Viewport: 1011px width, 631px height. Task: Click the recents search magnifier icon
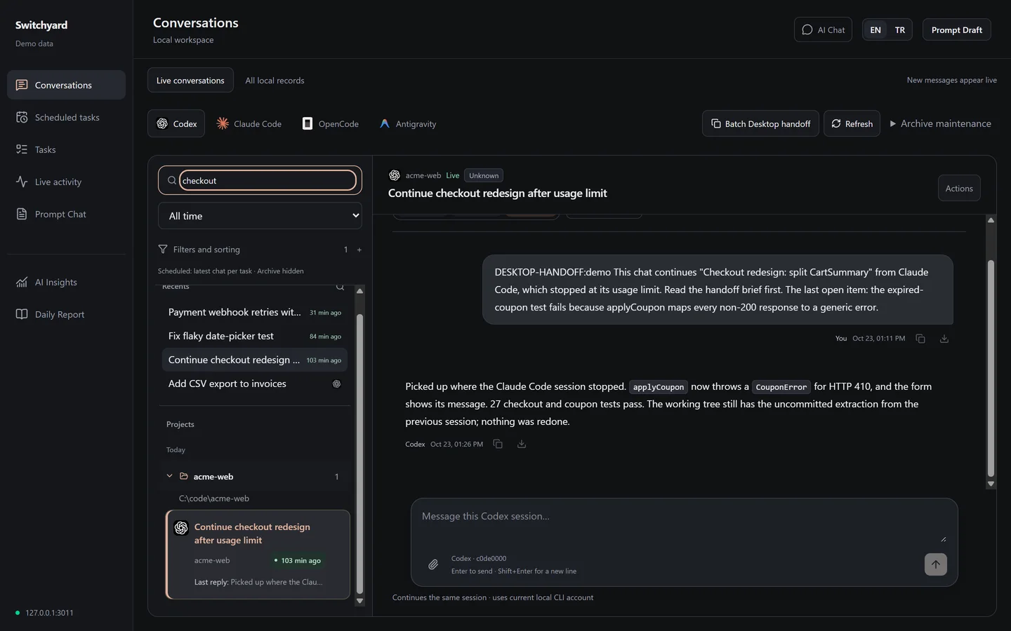point(340,287)
